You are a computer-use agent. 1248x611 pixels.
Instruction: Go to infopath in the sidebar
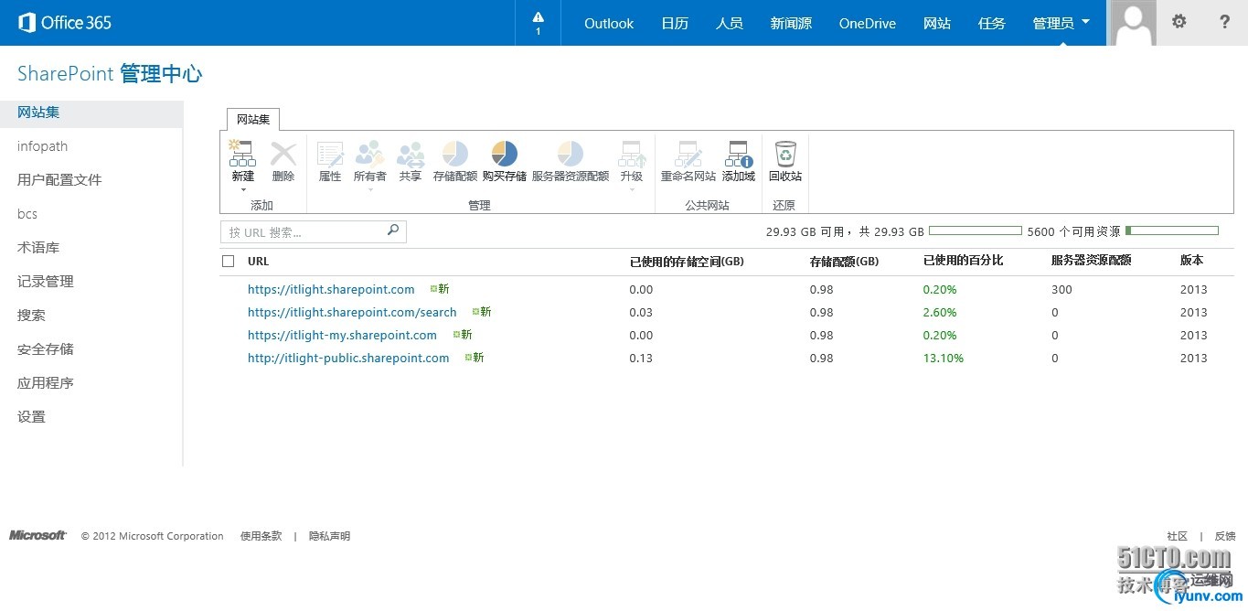(43, 146)
